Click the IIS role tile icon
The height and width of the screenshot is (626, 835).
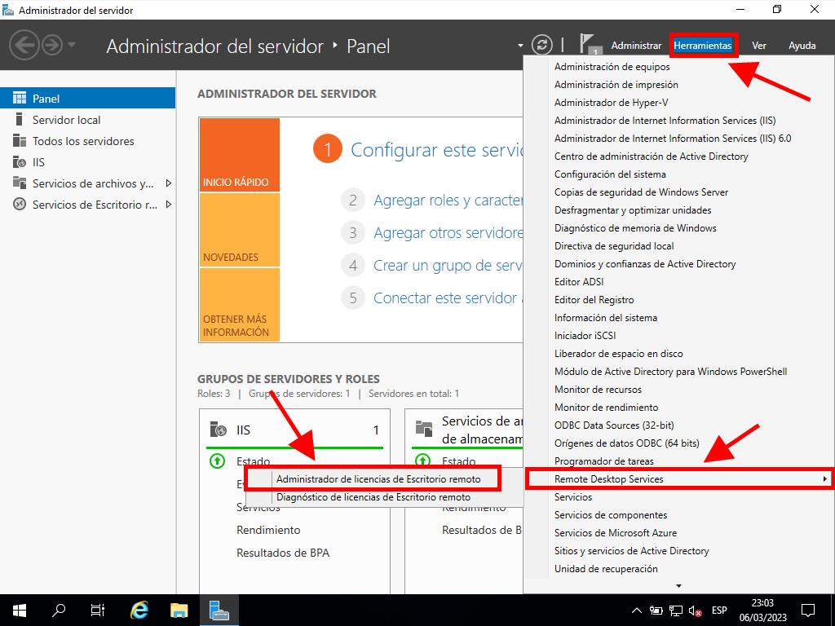pyautogui.click(x=219, y=429)
